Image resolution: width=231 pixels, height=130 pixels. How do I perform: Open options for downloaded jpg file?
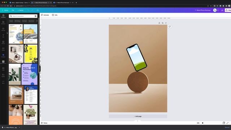point(19,127)
